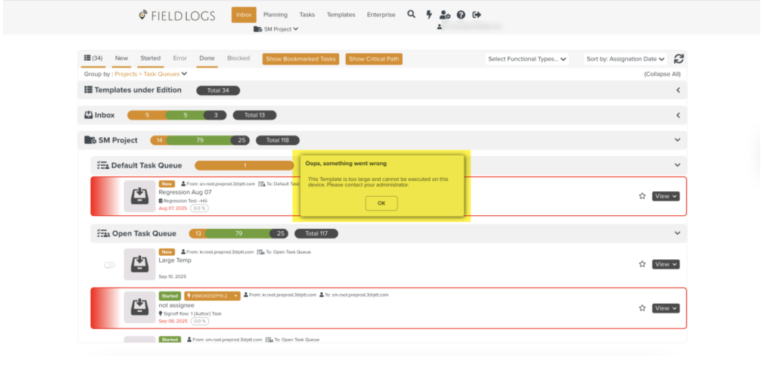The width and height of the screenshot is (762, 384).
Task: Click the logout icon in the header
Action: pos(476,15)
